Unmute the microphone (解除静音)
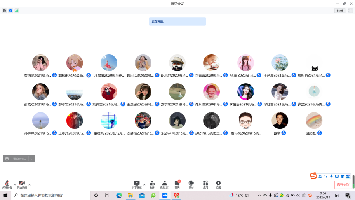 click(7, 184)
